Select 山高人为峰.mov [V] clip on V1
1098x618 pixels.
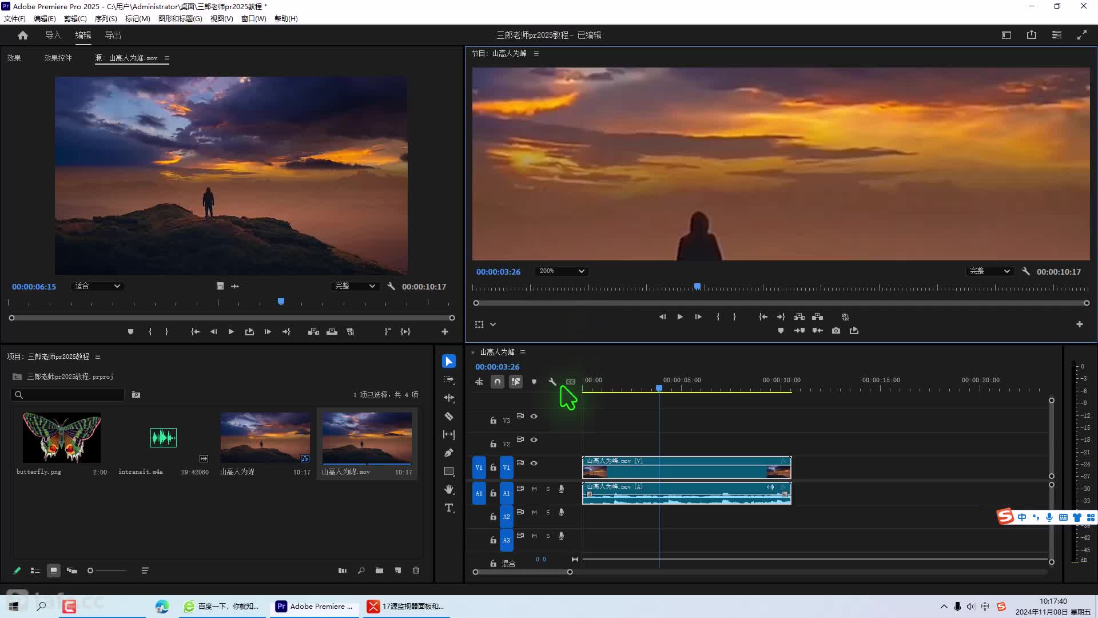click(x=687, y=468)
